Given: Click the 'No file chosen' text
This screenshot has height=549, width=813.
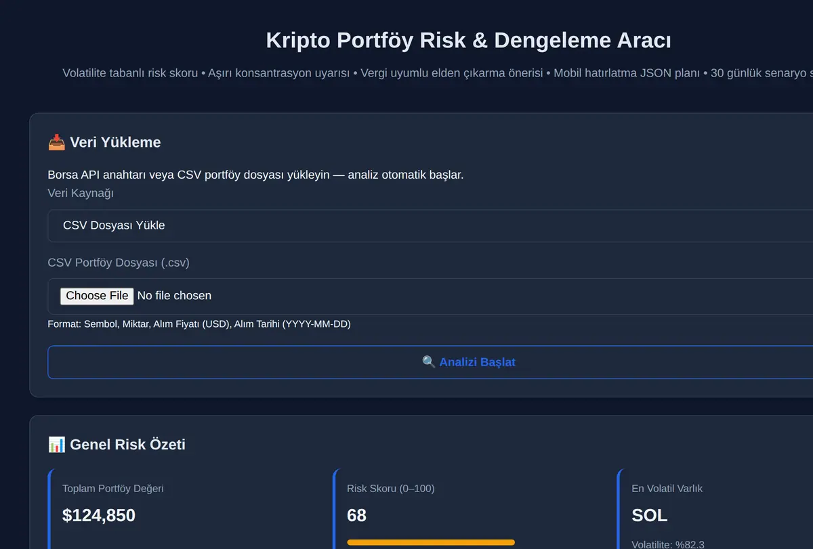Looking at the screenshot, I should [174, 296].
